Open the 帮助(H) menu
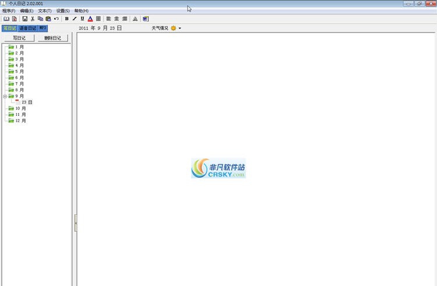Image resolution: width=437 pixels, height=286 pixels. click(82, 10)
